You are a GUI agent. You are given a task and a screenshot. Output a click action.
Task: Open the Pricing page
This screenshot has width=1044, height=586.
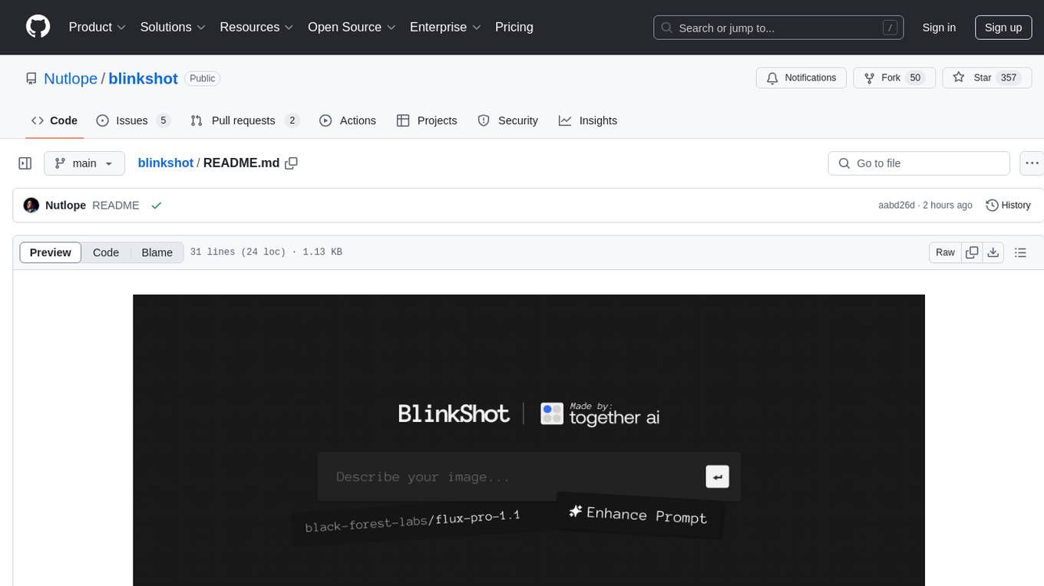point(514,27)
